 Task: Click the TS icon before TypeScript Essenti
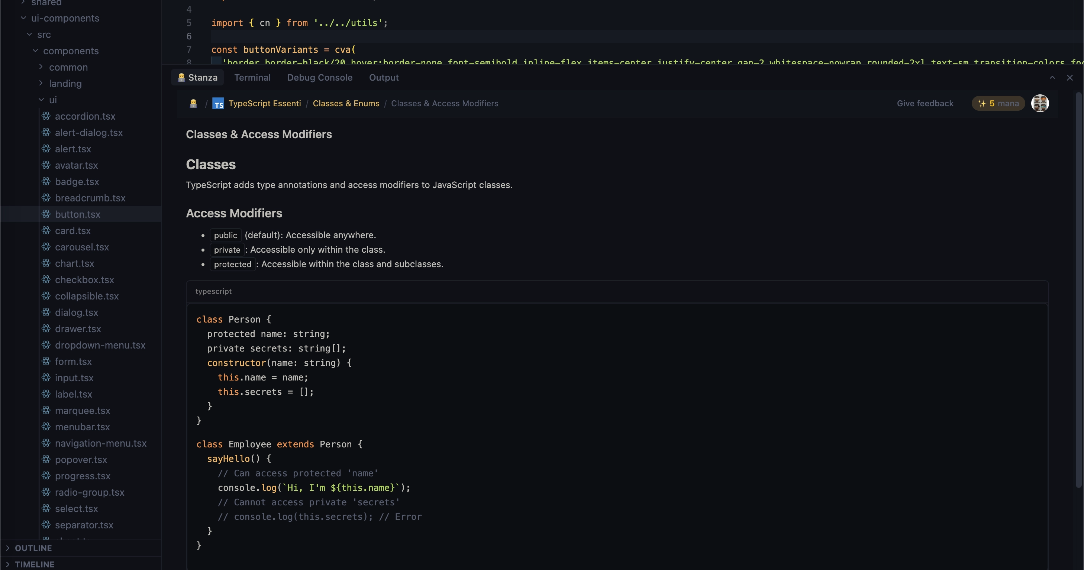point(219,103)
